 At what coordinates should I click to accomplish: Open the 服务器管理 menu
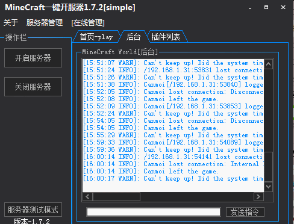tap(45, 23)
